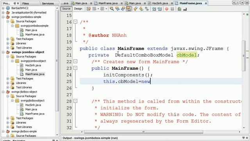Expand the BanSachMVC2 project node
Viewport: 250px width, 141px height.
tap(3, 8)
